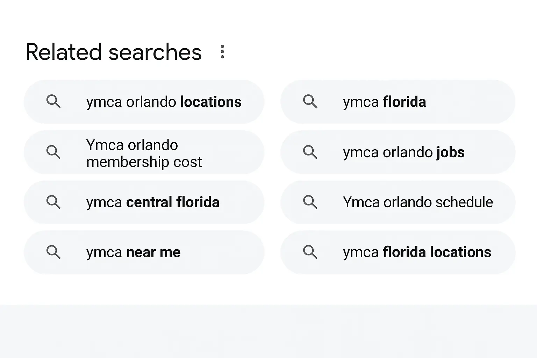Screen dimensions: 537x358
Task: Select the "Ymca orlando membership cost" suggestion
Action: coord(144,153)
